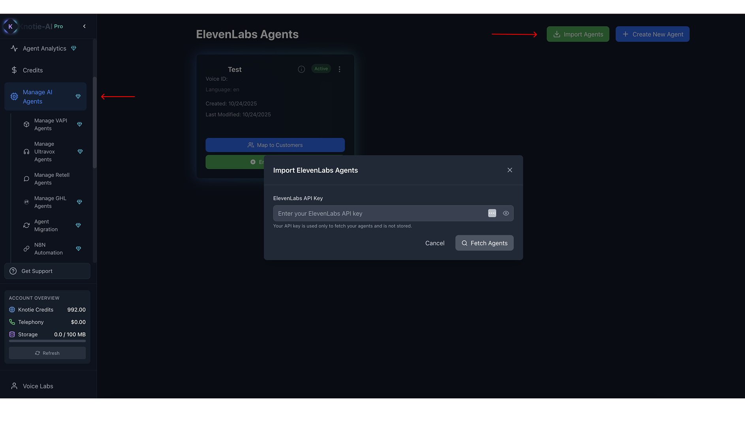The image size is (745, 426).
Task: Click the Storage value 0.0 / 100 MB
Action: tap(70, 334)
